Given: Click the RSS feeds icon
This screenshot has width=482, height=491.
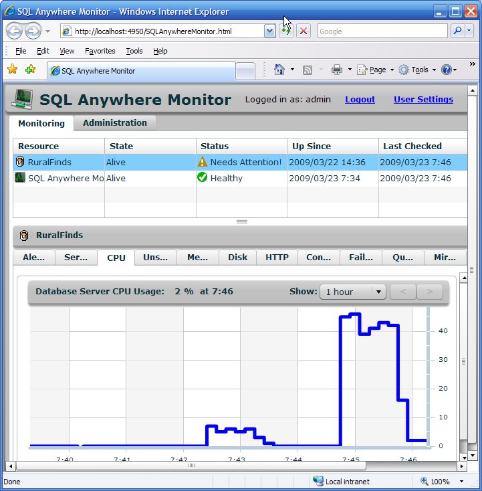Looking at the screenshot, I should pos(308,70).
